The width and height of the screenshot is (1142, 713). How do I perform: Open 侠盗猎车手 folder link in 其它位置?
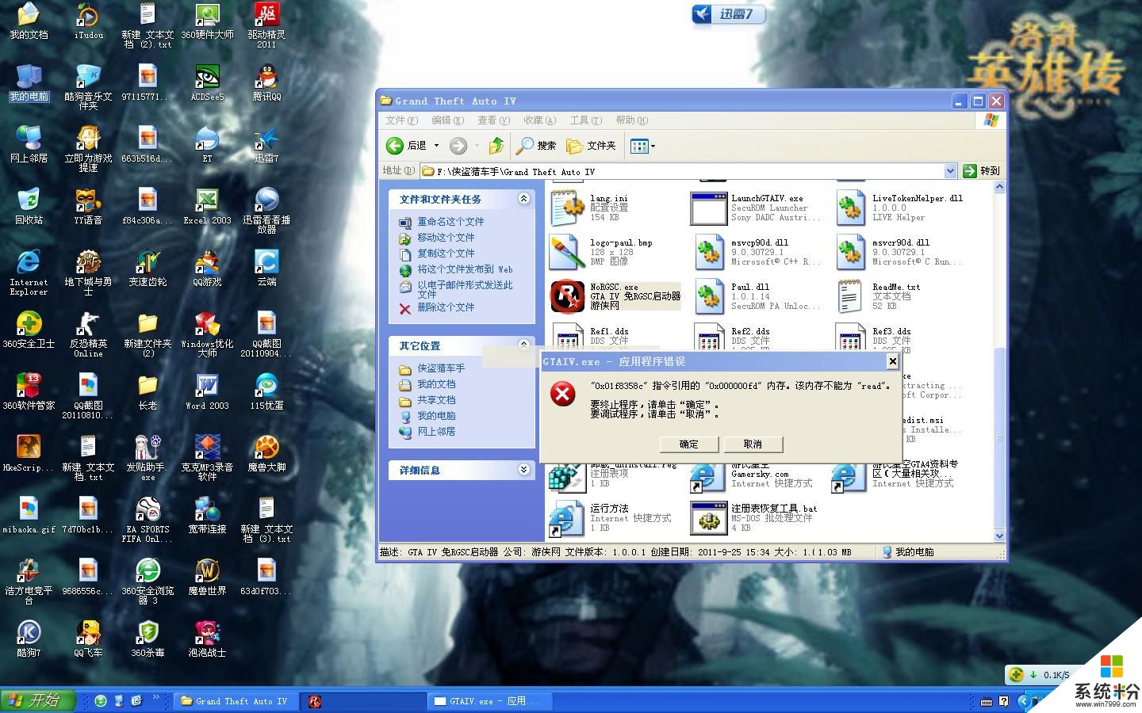(441, 368)
